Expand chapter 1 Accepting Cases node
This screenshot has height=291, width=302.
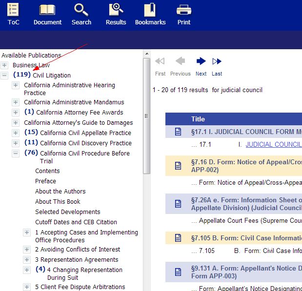[27, 233]
